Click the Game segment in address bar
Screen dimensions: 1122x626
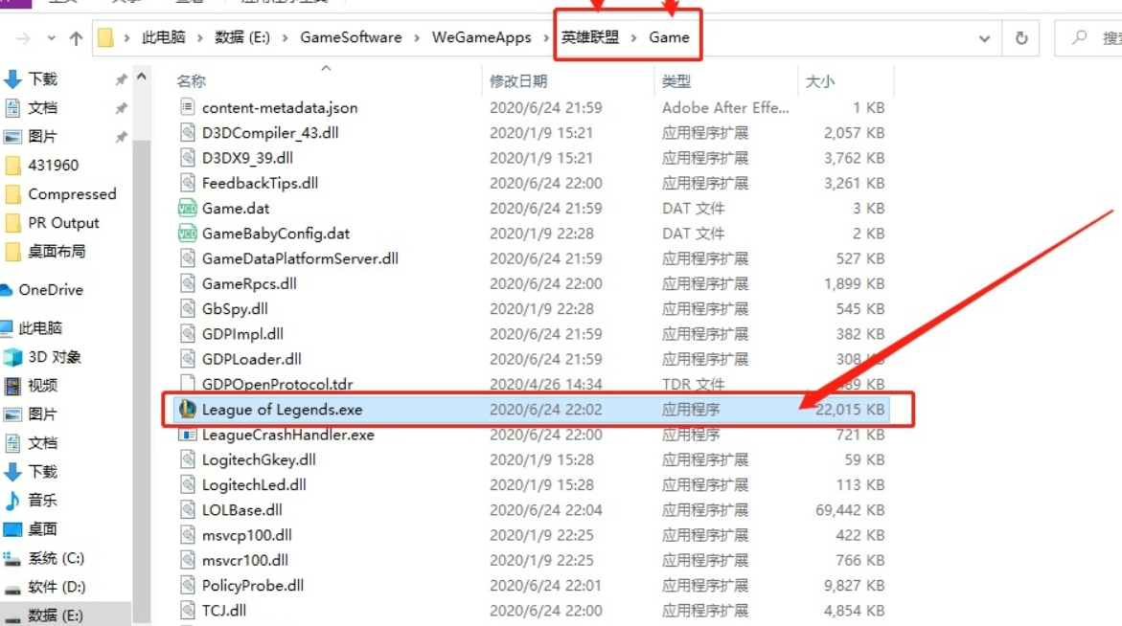pos(669,37)
